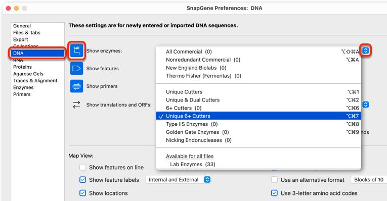Pick Unique Cutters option
This screenshot has width=387, height=201.
pyautogui.click(x=259, y=92)
